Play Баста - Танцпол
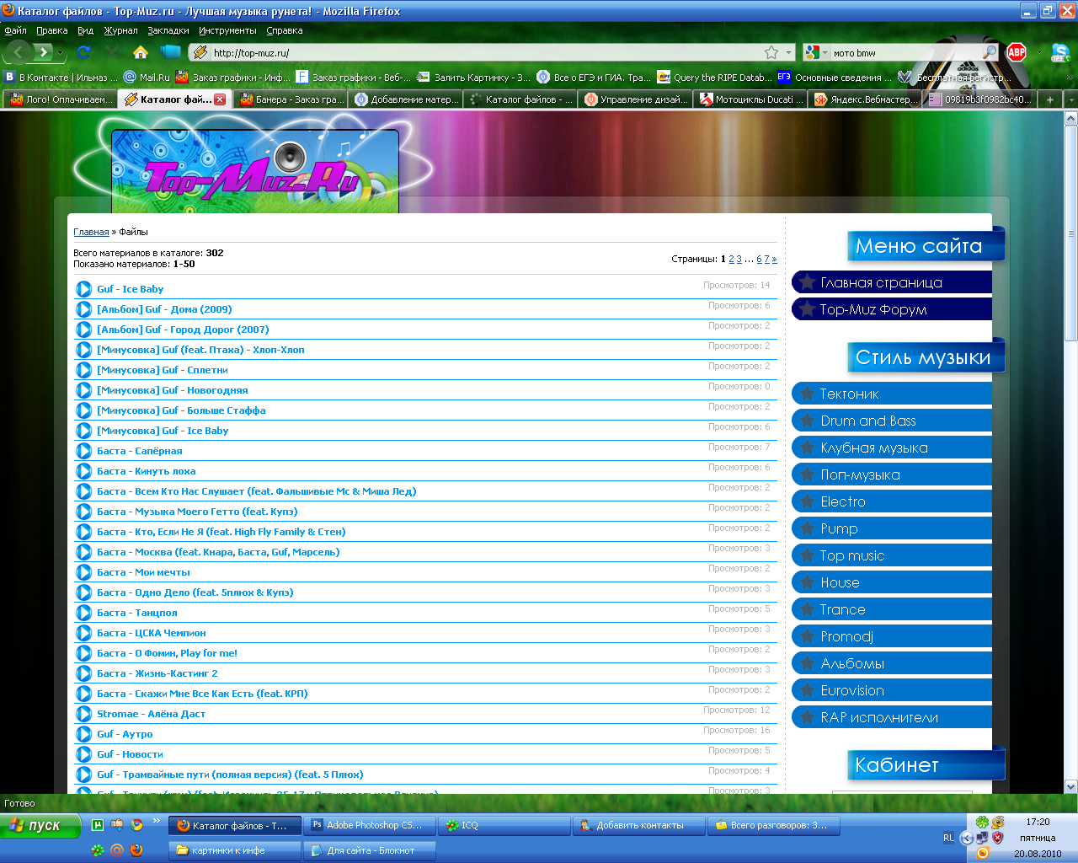1078x863 pixels. coord(83,613)
